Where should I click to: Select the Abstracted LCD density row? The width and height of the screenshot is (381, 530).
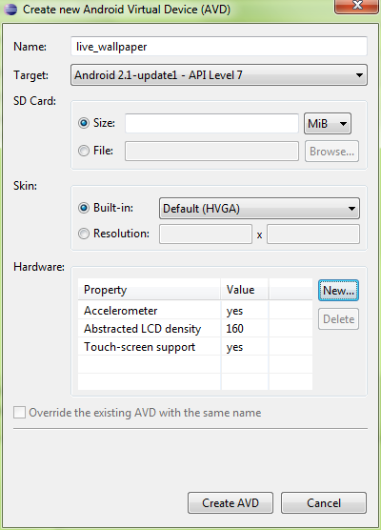point(195,328)
